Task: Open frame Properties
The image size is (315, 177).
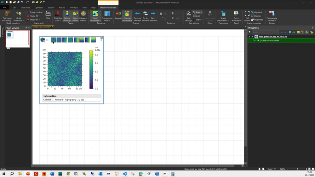Action: tap(257, 20)
